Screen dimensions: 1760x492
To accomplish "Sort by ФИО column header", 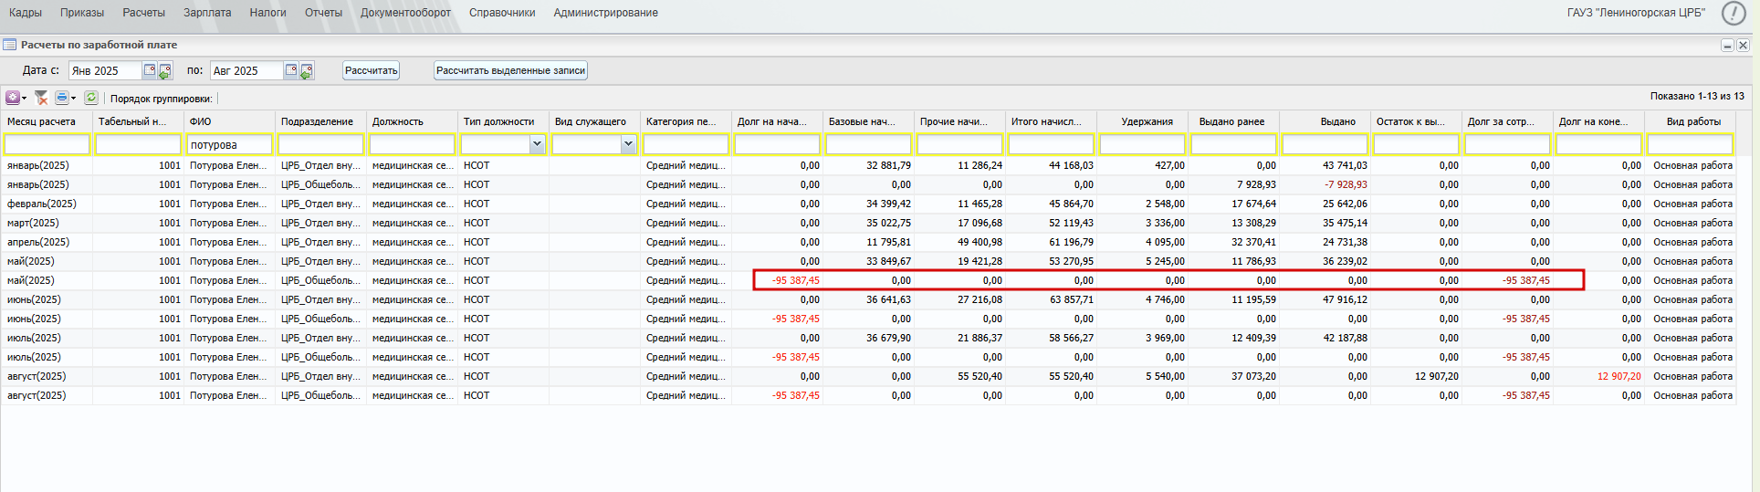I will (x=229, y=121).
